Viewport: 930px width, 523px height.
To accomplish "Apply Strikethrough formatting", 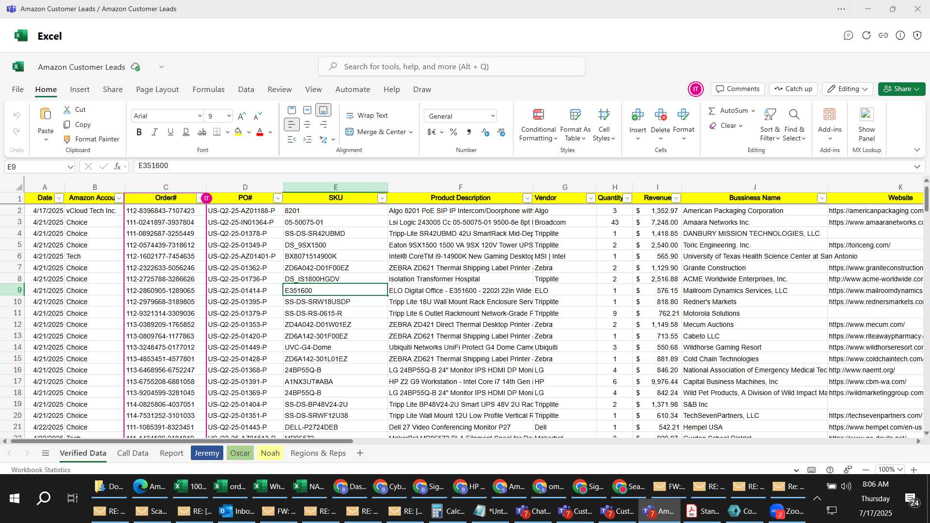I will pos(202,132).
